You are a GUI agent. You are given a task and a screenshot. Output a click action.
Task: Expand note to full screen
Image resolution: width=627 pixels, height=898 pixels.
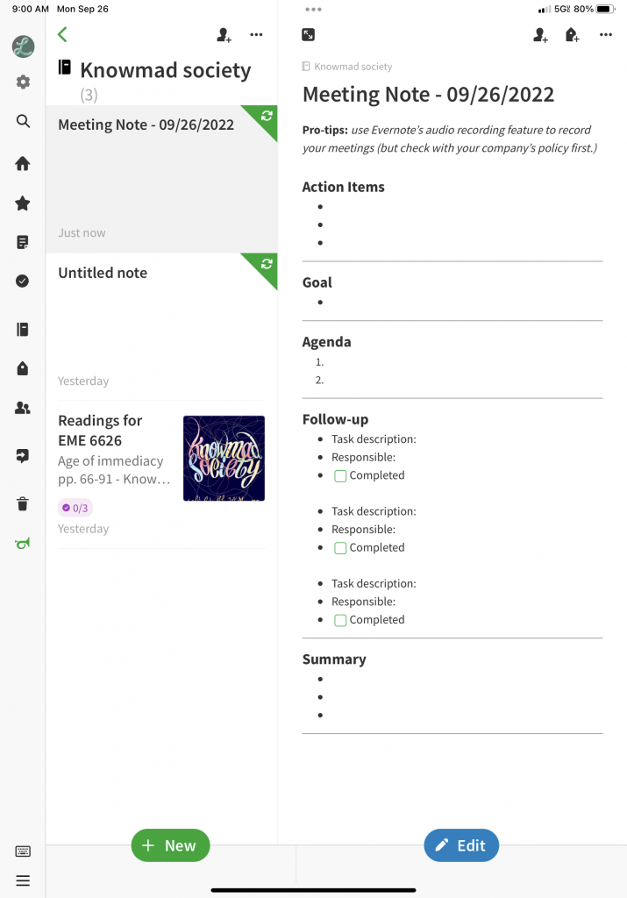pos(308,35)
